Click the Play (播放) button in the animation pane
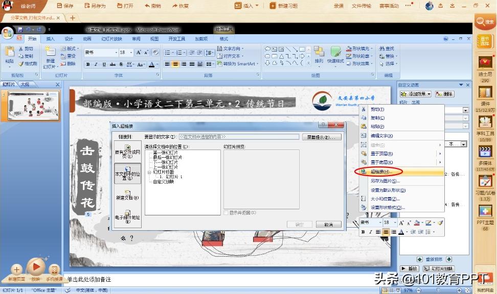497x294 pixels. pyautogui.click(x=410, y=268)
